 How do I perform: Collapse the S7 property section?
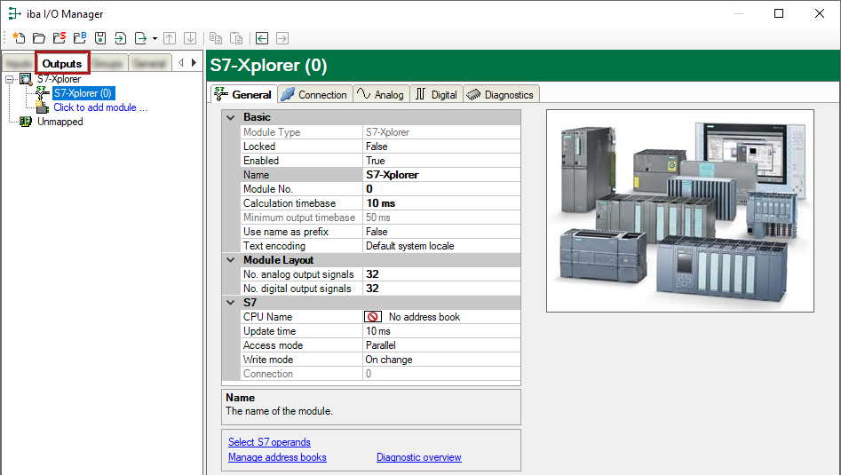(x=231, y=303)
